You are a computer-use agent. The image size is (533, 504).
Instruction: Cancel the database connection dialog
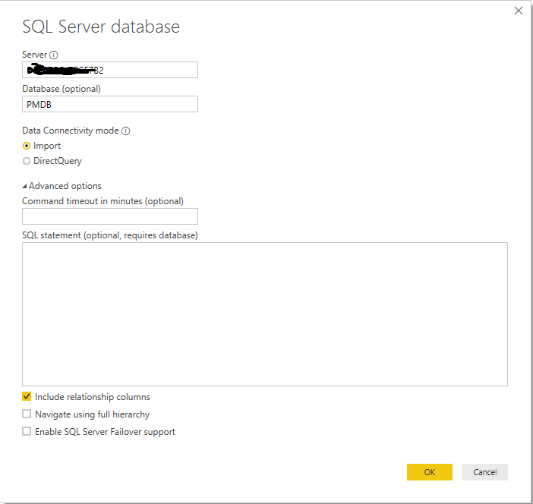click(x=484, y=472)
